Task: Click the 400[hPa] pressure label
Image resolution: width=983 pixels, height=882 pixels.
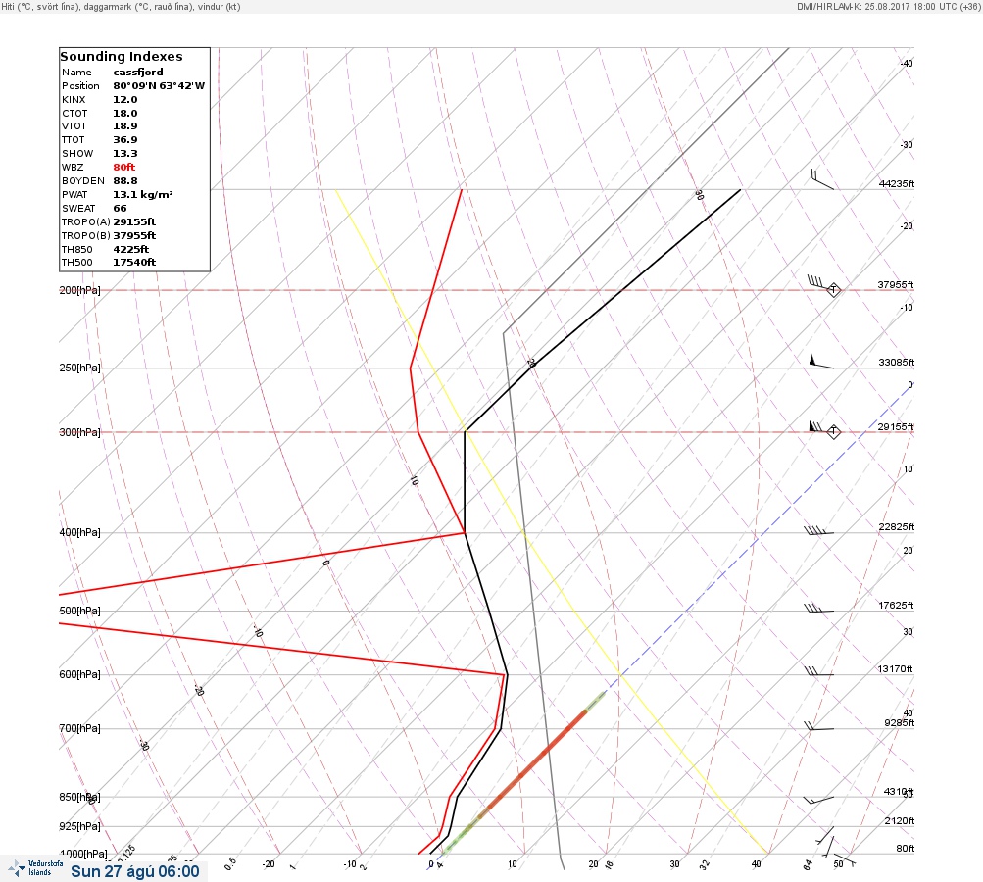Action: [x=79, y=532]
